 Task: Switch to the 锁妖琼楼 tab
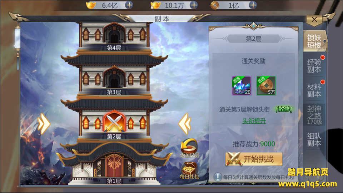click(314, 41)
